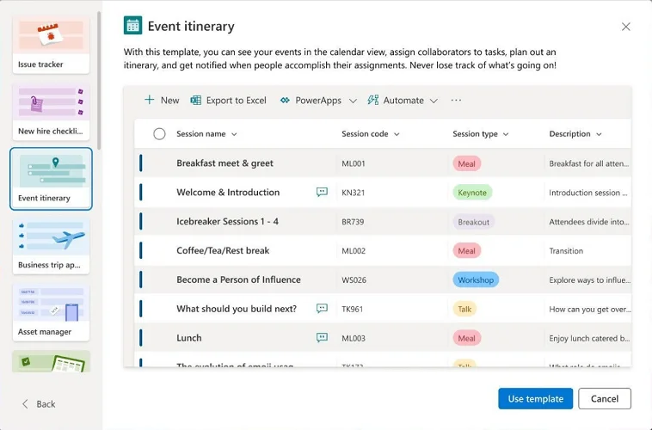
Task: Click the template sidebar scrollbar
Action: click(x=99, y=81)
